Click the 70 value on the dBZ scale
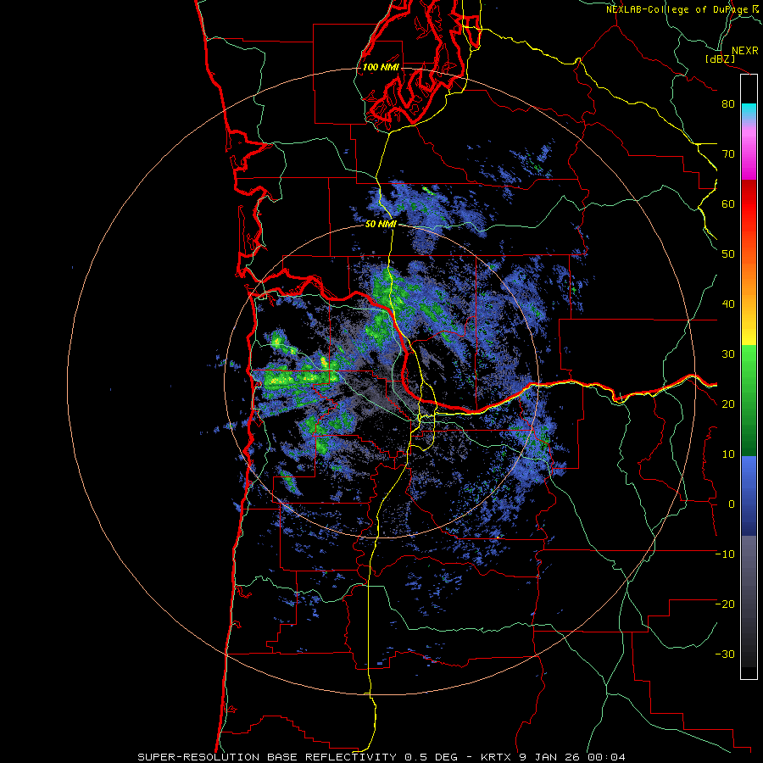The image size is (763, 763). [728, 154]
